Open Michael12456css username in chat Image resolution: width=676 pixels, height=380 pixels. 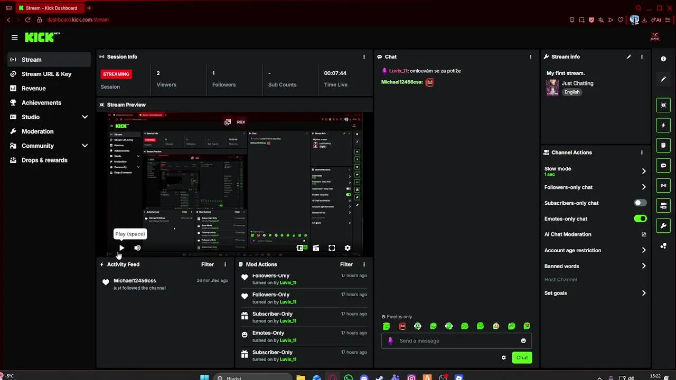click(x=401, y=82)
